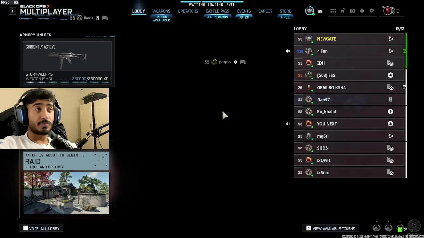Select player [503] ESS in lobby list
This screenshot has width=424, height=238.
click(349, 75)
